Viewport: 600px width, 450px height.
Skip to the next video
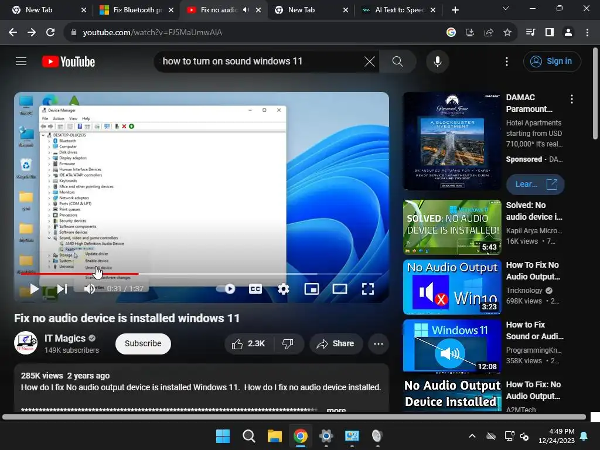[x=62, y=289]
